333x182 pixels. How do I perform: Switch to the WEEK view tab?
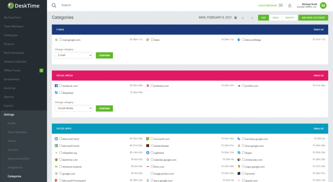(x=276, y=18)
